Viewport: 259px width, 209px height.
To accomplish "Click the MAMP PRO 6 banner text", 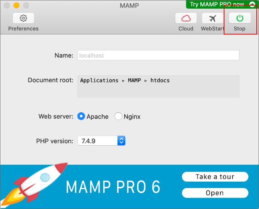I will [x=113, y=186].
